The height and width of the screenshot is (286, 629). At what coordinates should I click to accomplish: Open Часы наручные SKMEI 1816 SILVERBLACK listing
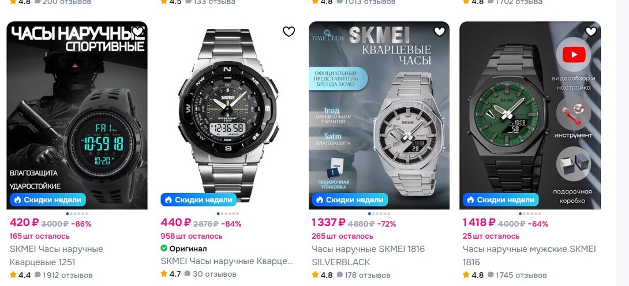click(368, 255)
